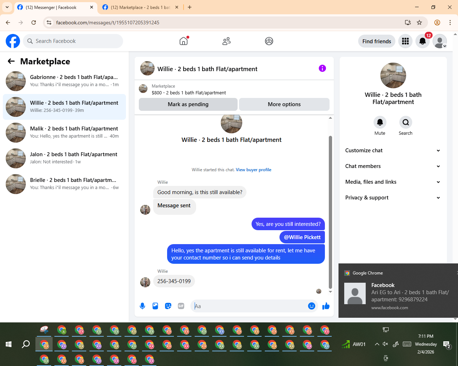Click the Find friends button
The width and height of the screenshot is (458, 366).
(x=377, y=41)
